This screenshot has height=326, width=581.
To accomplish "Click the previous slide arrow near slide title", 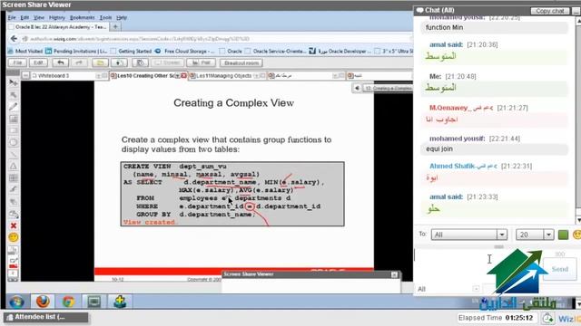I will pyautogui.click(x=357, y=88).
